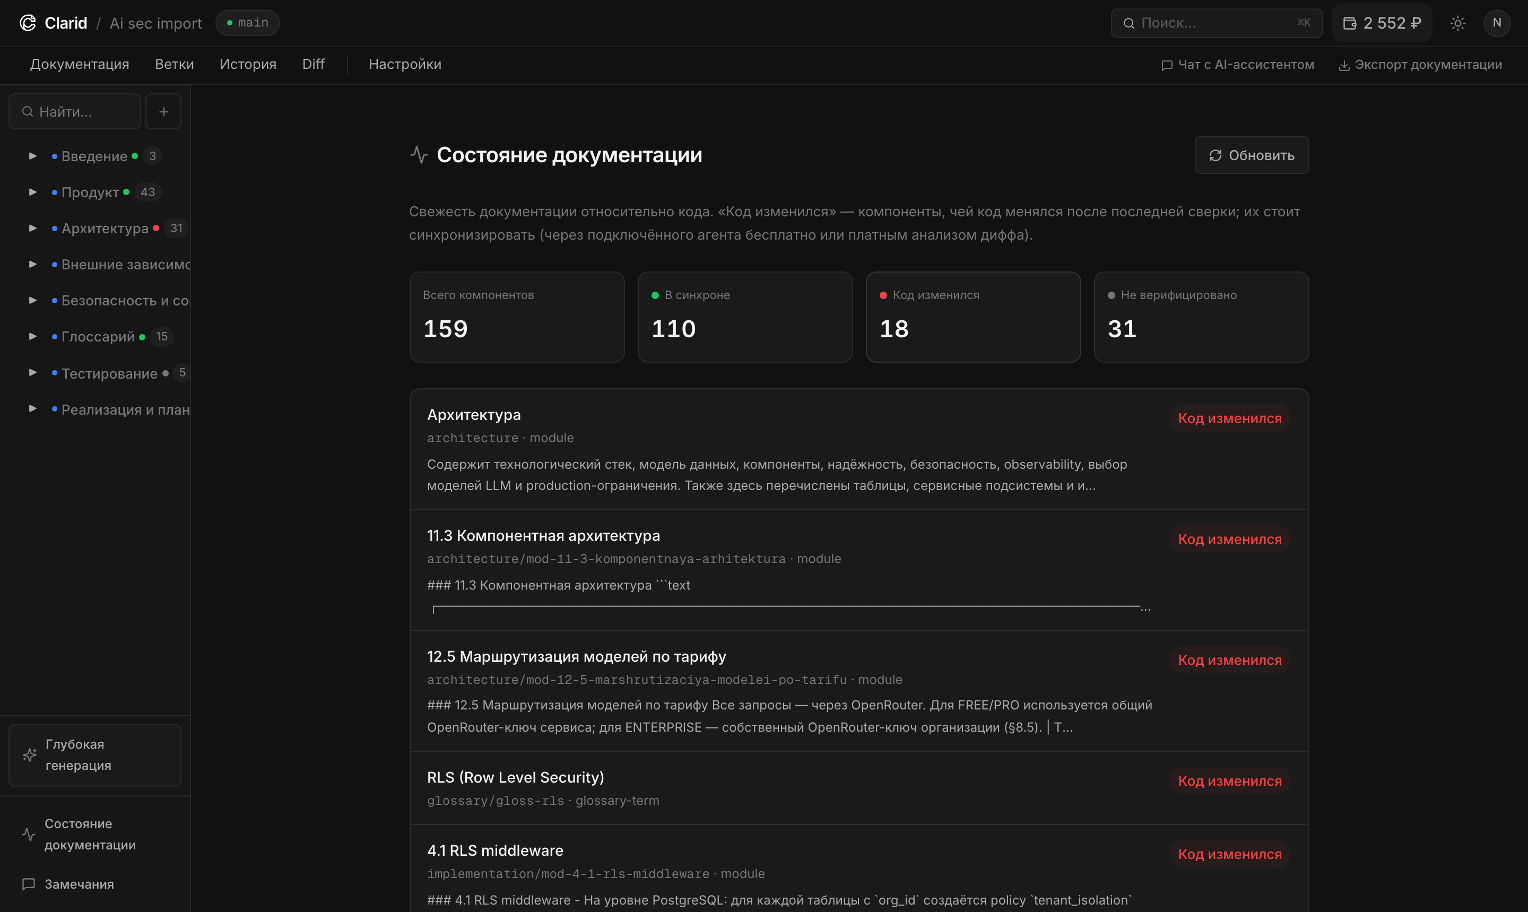Screen dimensions: 1528x912
Task: Click the magnifier icon in sidebar Найти field
Action: click(x=27, y=111)
